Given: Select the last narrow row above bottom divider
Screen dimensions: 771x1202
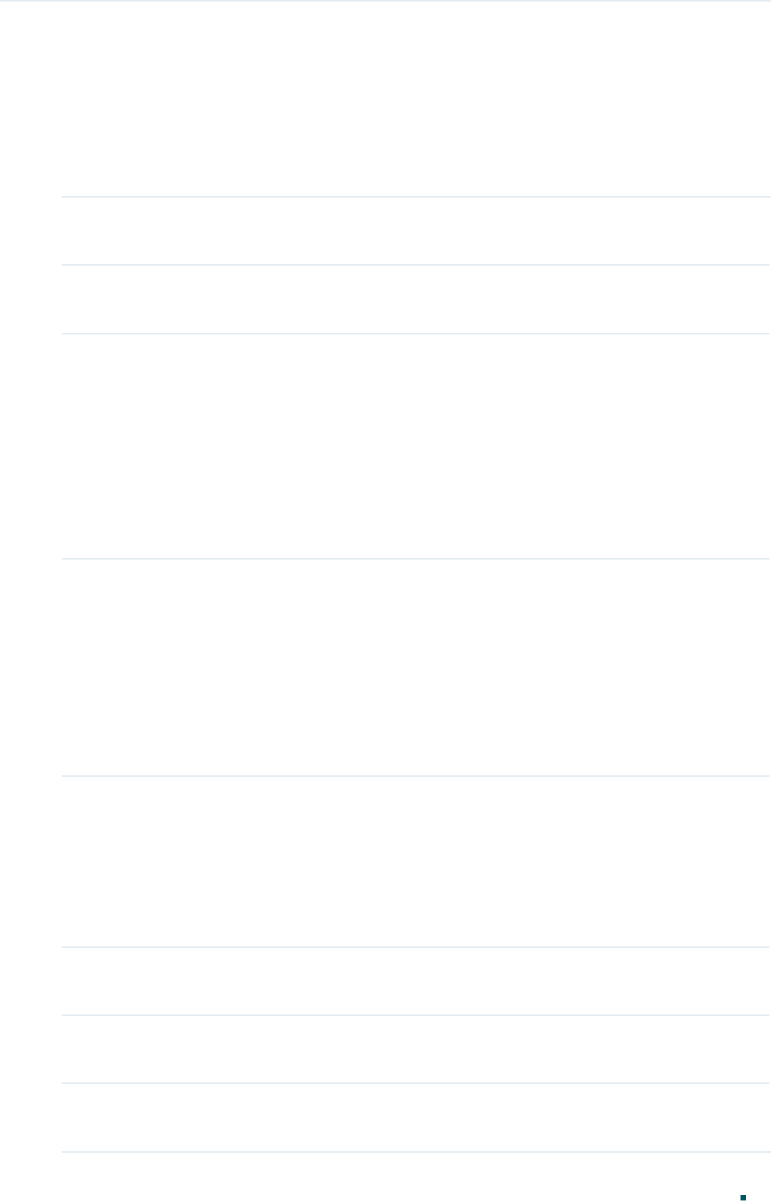Looking at the screenshot, I should coord(416,1118).
